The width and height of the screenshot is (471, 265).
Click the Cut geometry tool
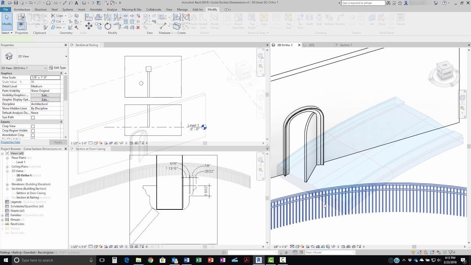(58, 22)
